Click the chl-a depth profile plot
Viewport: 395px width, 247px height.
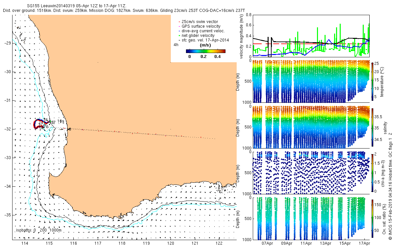click(310, 172)
